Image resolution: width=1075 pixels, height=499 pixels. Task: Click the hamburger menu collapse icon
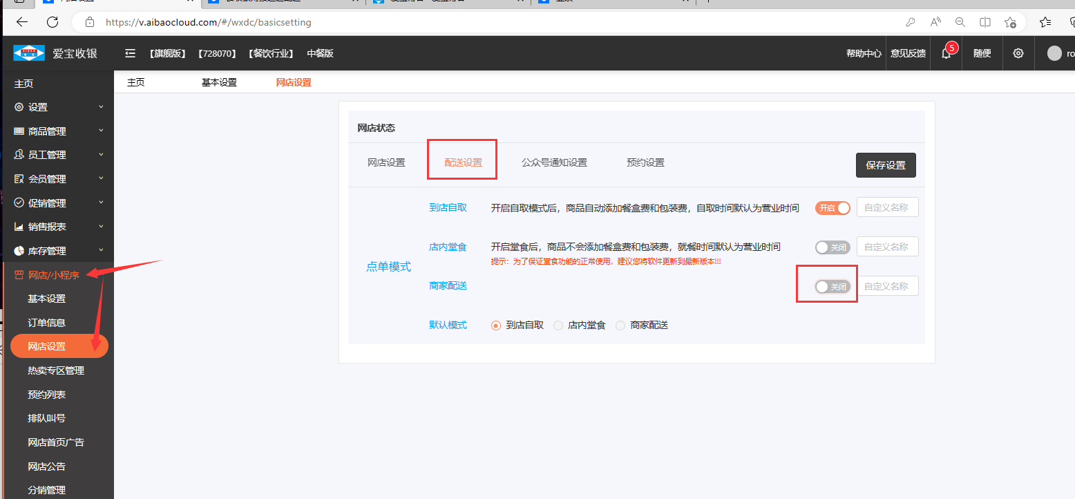(130, 53)
